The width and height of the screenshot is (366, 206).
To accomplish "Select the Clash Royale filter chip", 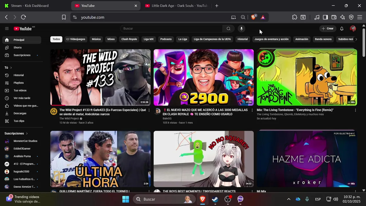I will [129, 39].
